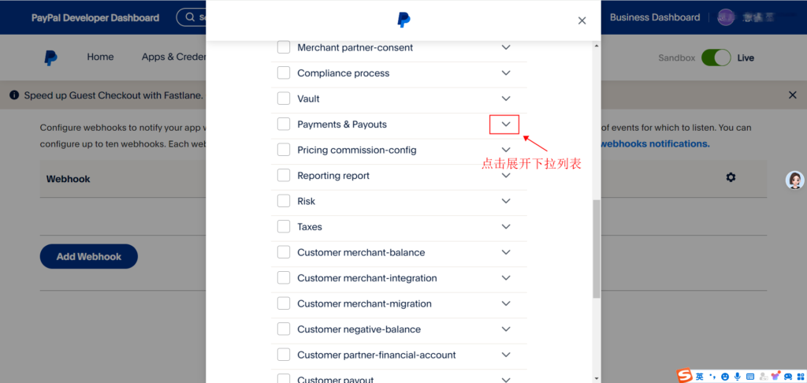Viewport: 807px width, 383px height.
Task: Click the PayPal logo in the navigation bar
Action: [x=50, y=58]
